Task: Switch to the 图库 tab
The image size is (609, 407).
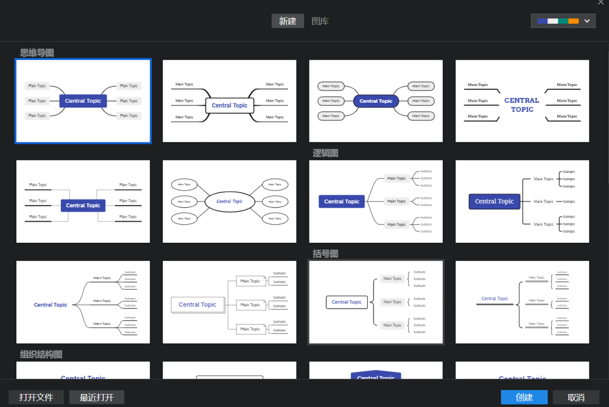Action: pyautogui.click(x=320, y=21)
